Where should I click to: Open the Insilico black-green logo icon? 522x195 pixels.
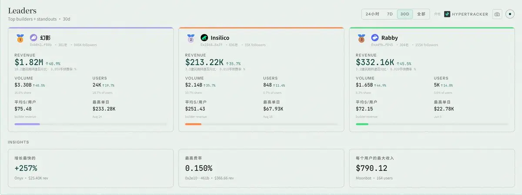pyautogui.click(x=204, y=38)
